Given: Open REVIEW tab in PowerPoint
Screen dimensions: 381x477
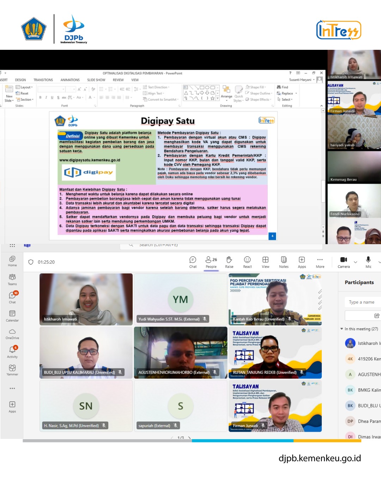Looking at the screenshot, I should point(118,80).
